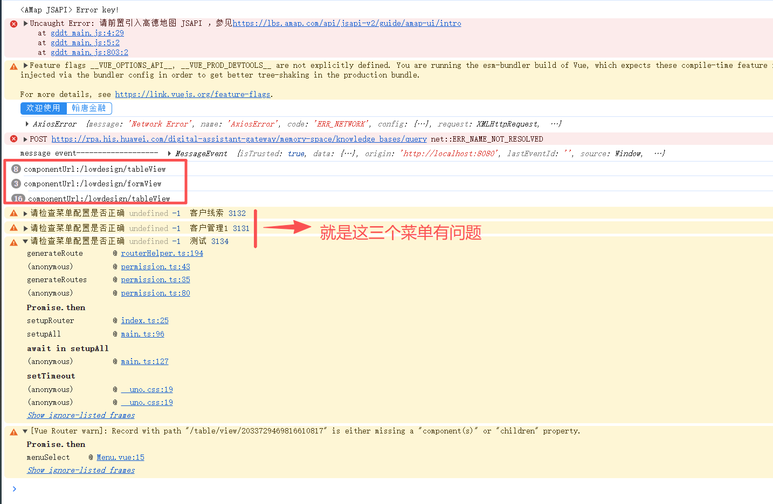Open the Menu.vue:15 source link
The width and height of the screenshot is (773, 504).
pos(120,457)
